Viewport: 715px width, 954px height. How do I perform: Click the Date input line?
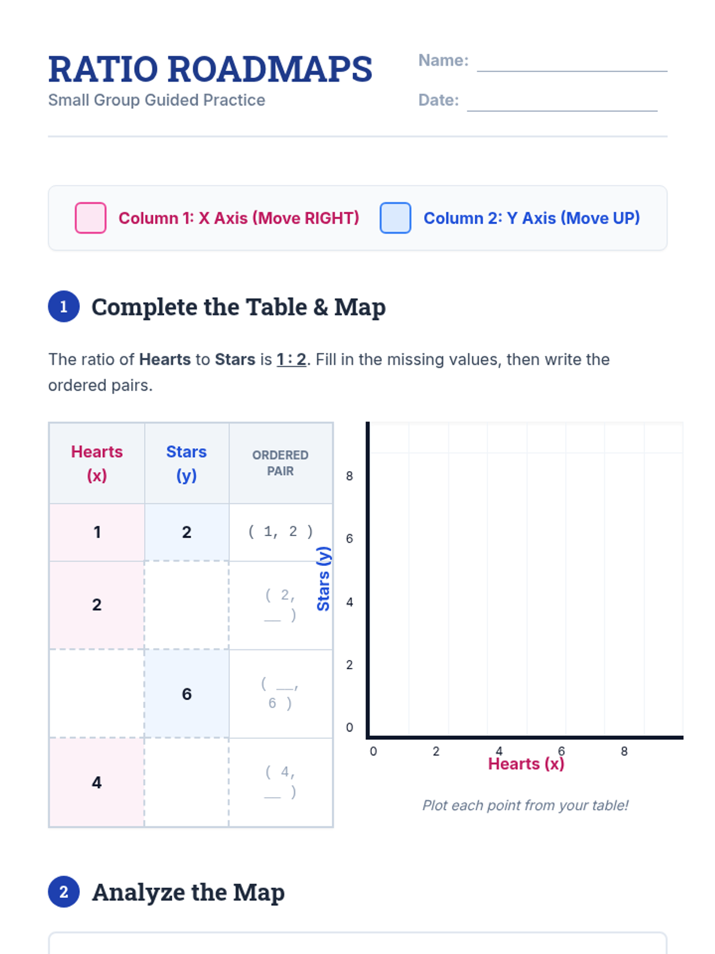point(562,103)
